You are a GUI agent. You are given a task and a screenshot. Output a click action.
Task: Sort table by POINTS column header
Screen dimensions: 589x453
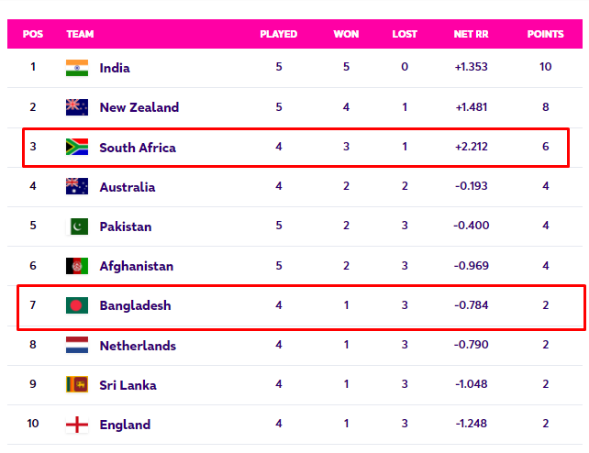(545, 34)
